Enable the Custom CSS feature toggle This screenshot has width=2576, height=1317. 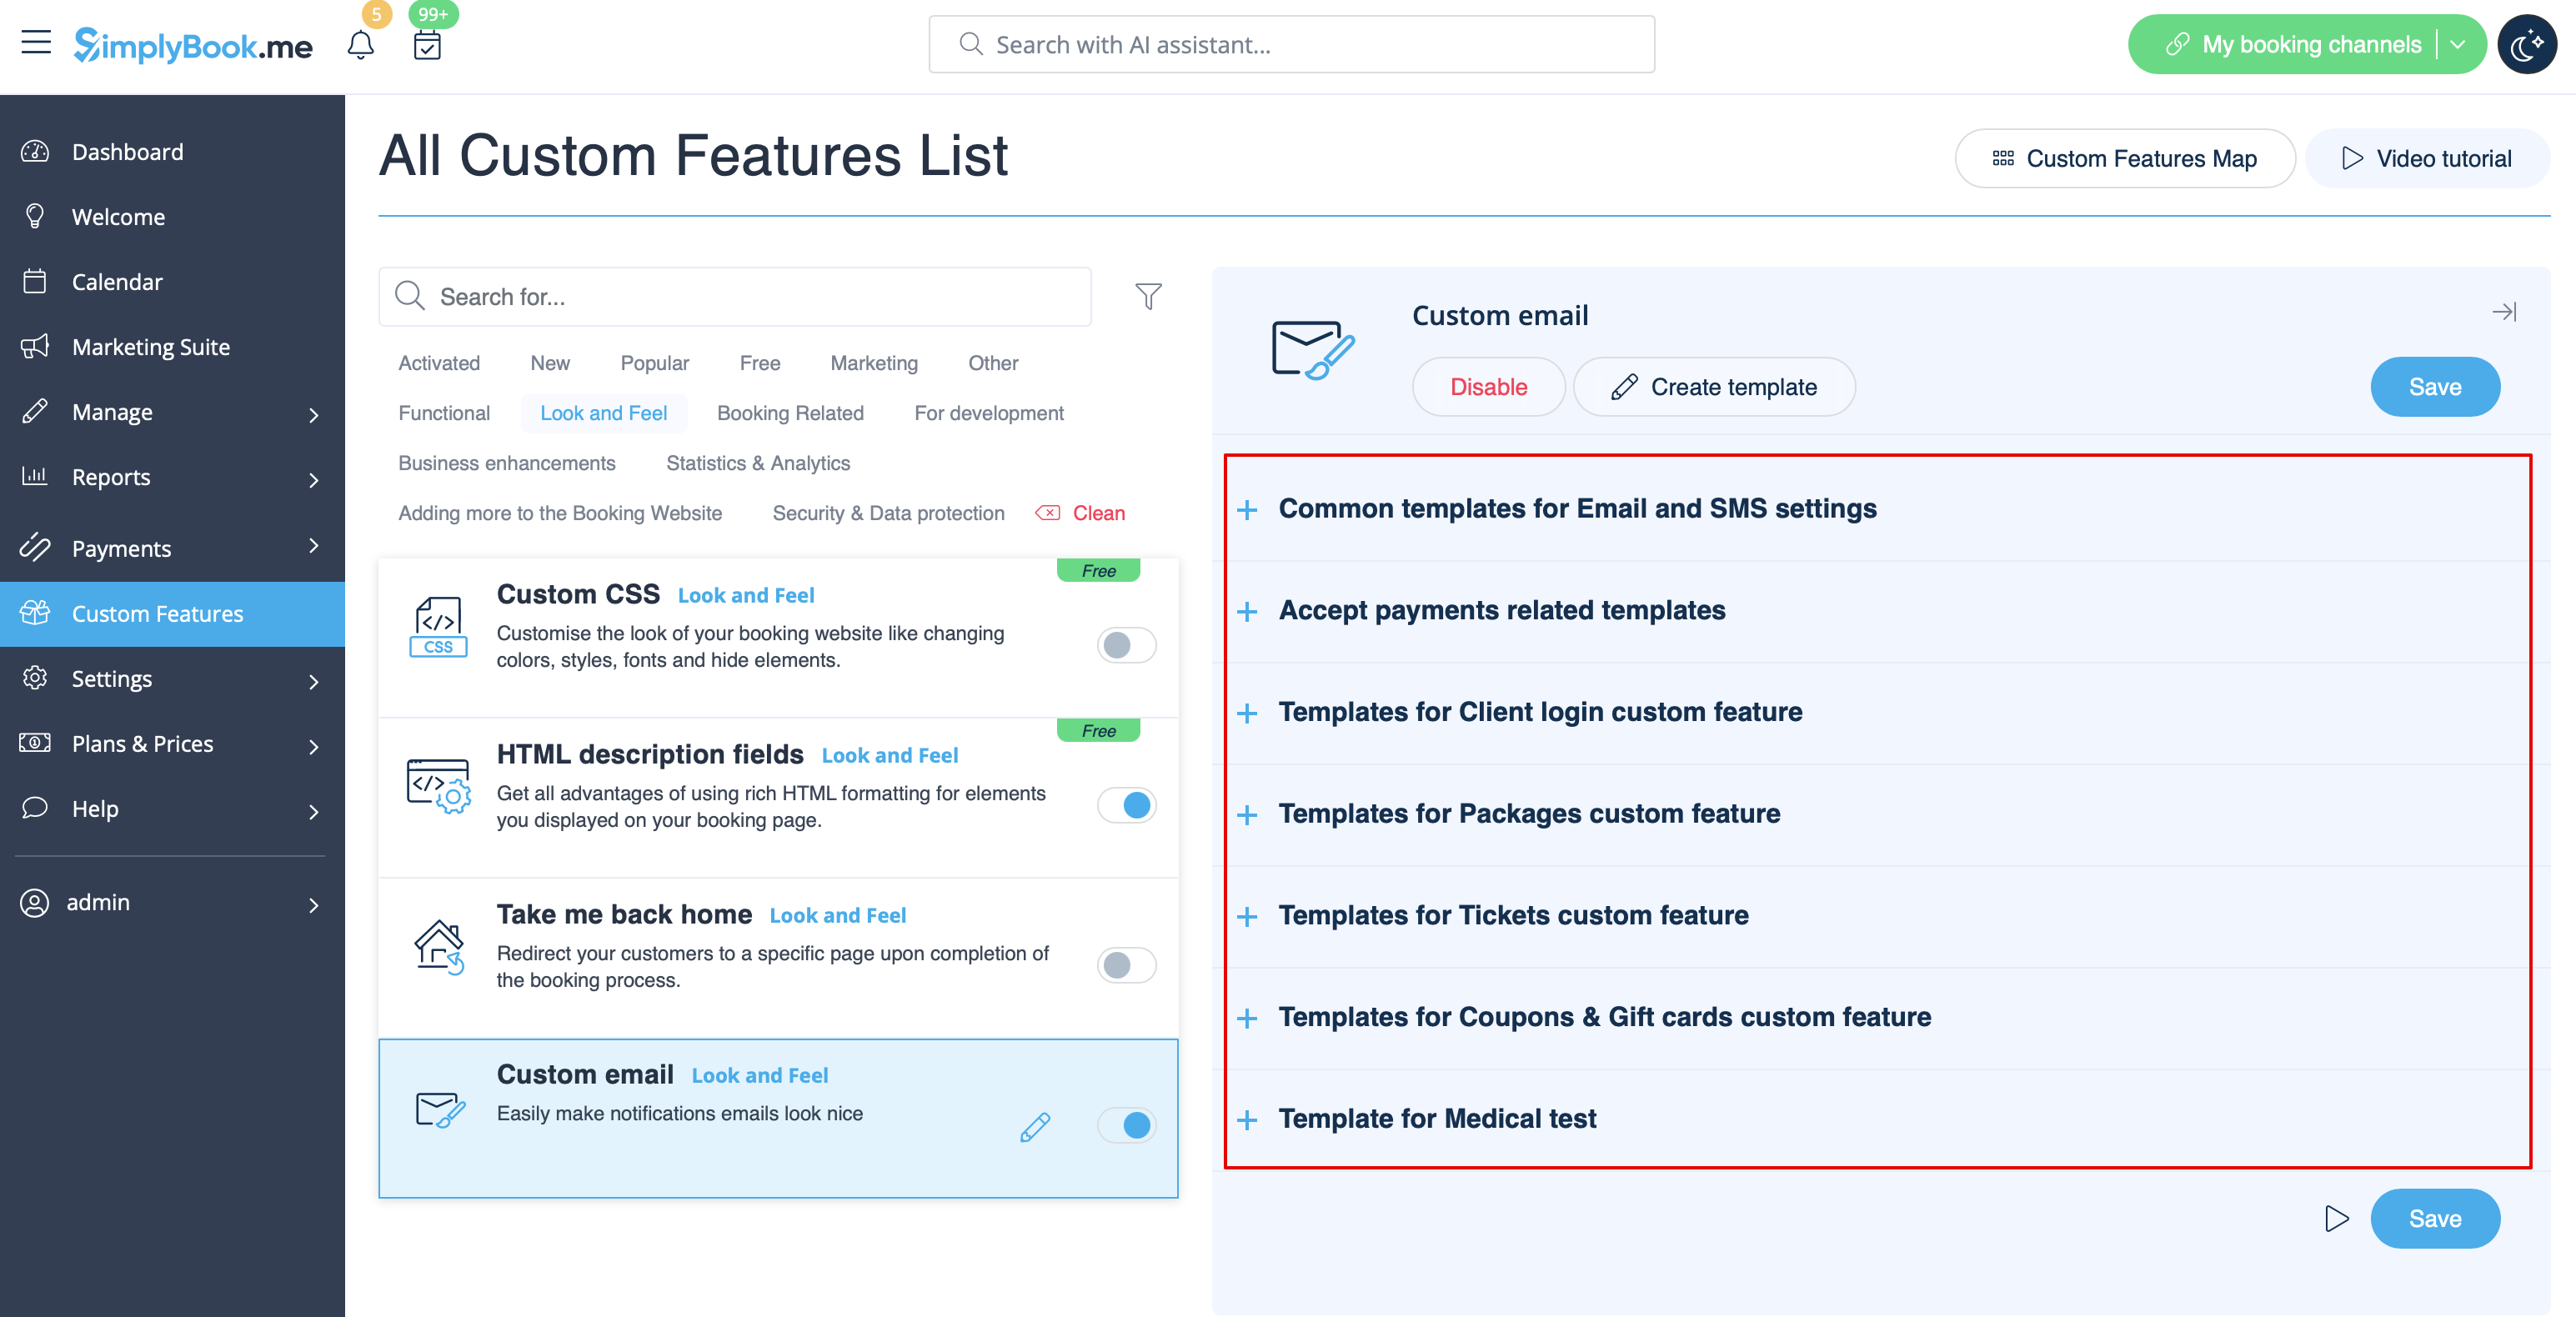click(x=1125, y=645)
